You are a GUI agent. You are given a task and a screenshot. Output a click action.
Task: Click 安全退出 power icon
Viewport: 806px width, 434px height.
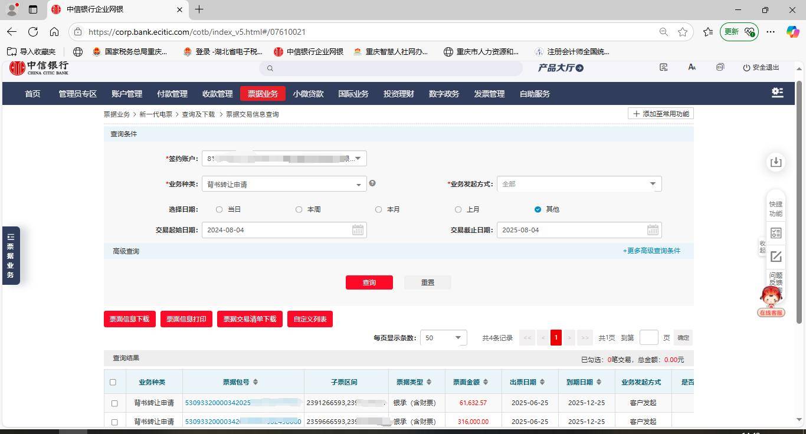[x=746, y=68]
